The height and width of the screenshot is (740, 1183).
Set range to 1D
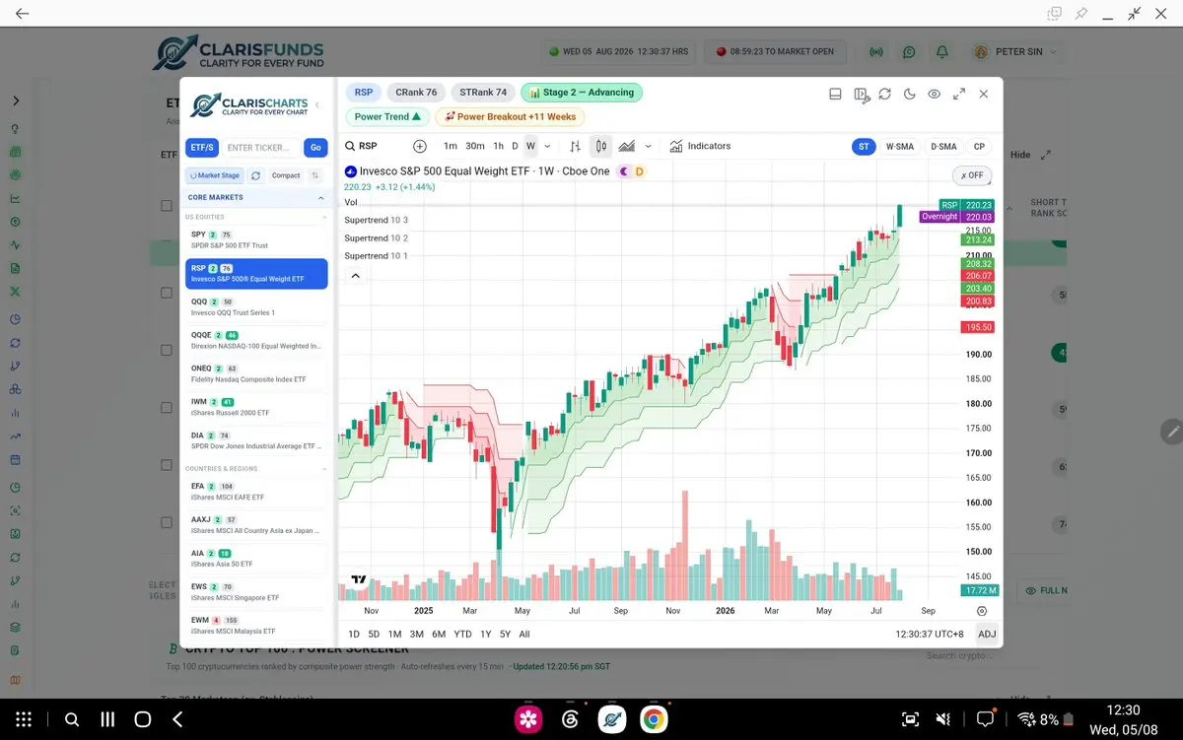coord(354,635)
